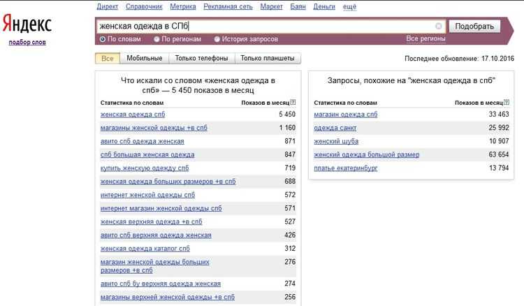Open Справочник in the top navigation

tap(144, 7)
